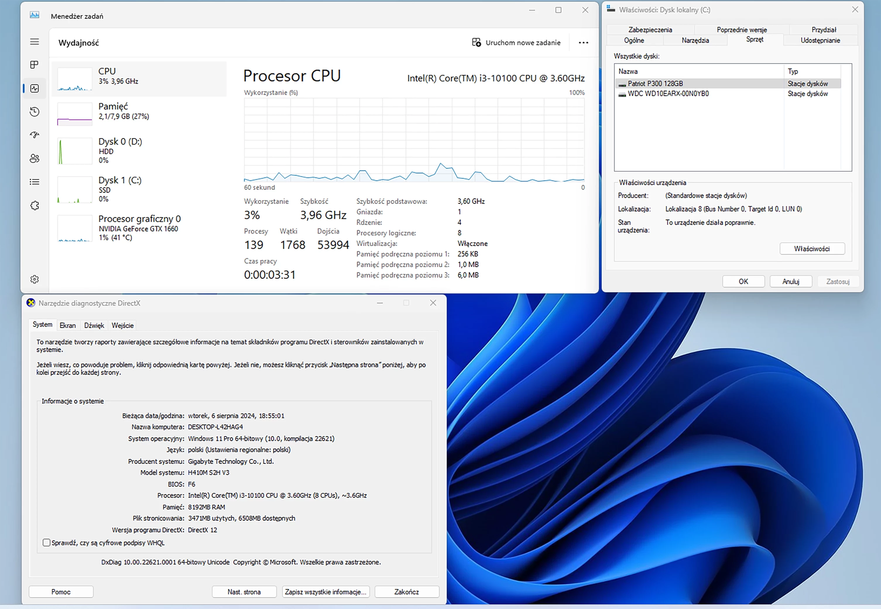The height and width of the screenshot is (609, 881).
Task: Switch to the Ekran tab in DirectX tool
Action: point(68,326)
